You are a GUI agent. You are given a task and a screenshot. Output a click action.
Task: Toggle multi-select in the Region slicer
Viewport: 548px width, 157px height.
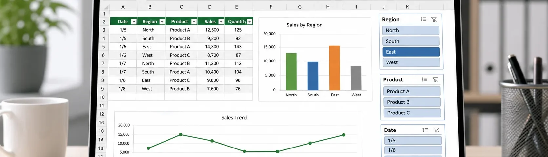(423, 19)
